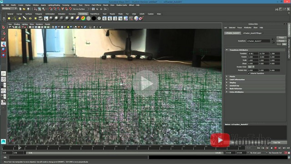Click the Select tool arrow in toolbox
The height and width of the screenshot is (164, 291).
pos(3,27)
